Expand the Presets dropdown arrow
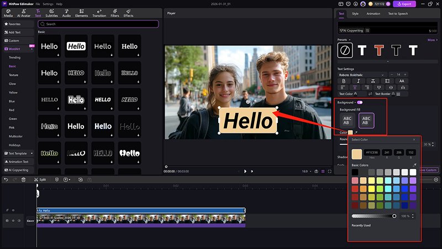 (350, 40)
